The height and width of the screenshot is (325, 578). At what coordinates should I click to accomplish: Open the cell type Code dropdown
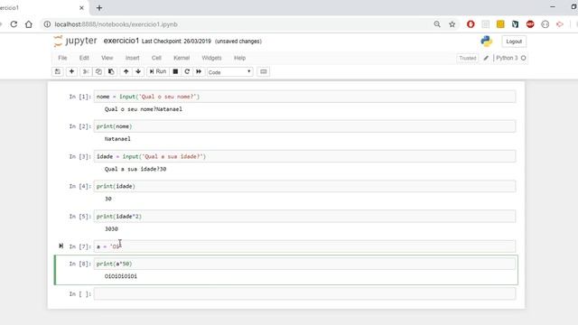[229, 72]
